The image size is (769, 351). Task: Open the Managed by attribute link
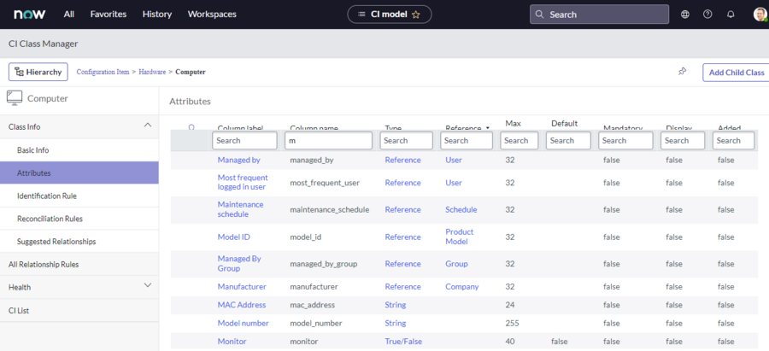238,160
